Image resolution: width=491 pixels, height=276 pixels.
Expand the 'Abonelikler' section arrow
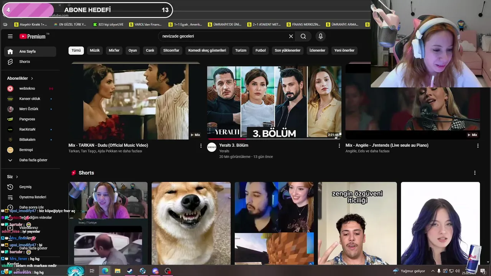click(x=32, y=78)
